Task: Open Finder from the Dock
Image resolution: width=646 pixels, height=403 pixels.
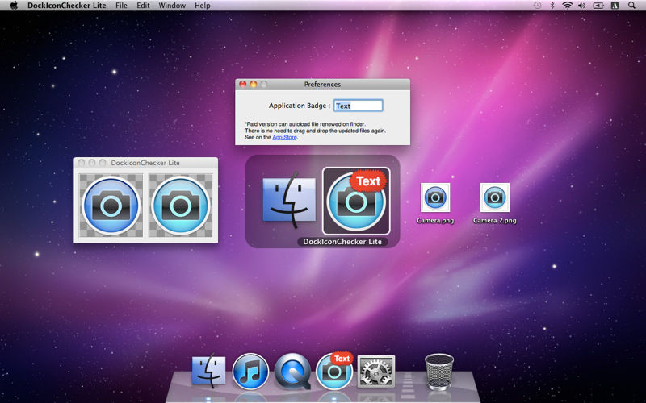Action: pyautogui.click(x=209, y=371)
